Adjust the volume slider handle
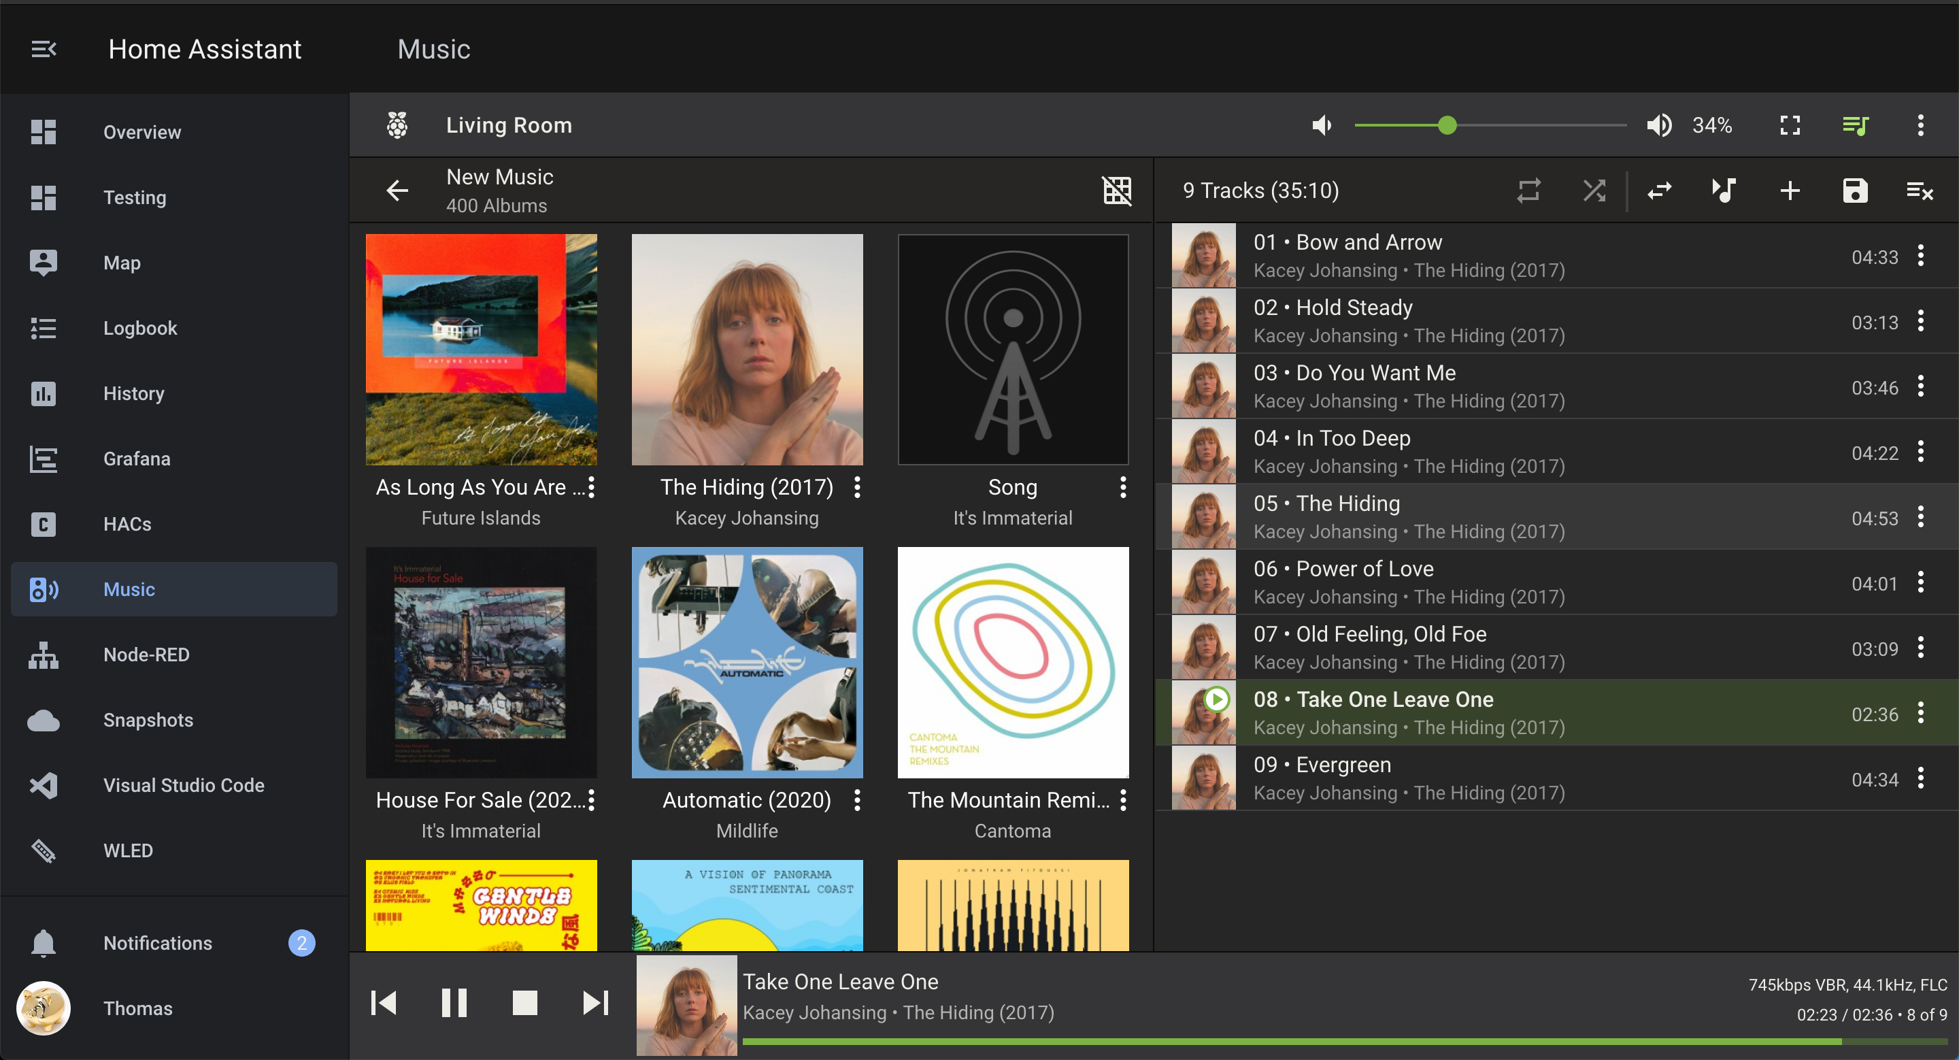 click(x=1447, y=125)
